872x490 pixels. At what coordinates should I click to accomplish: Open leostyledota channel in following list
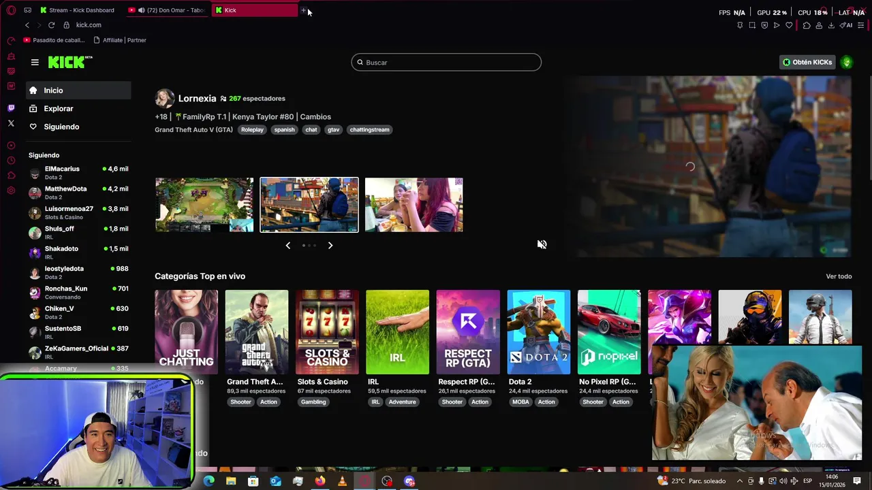click(x=78, y=272)
